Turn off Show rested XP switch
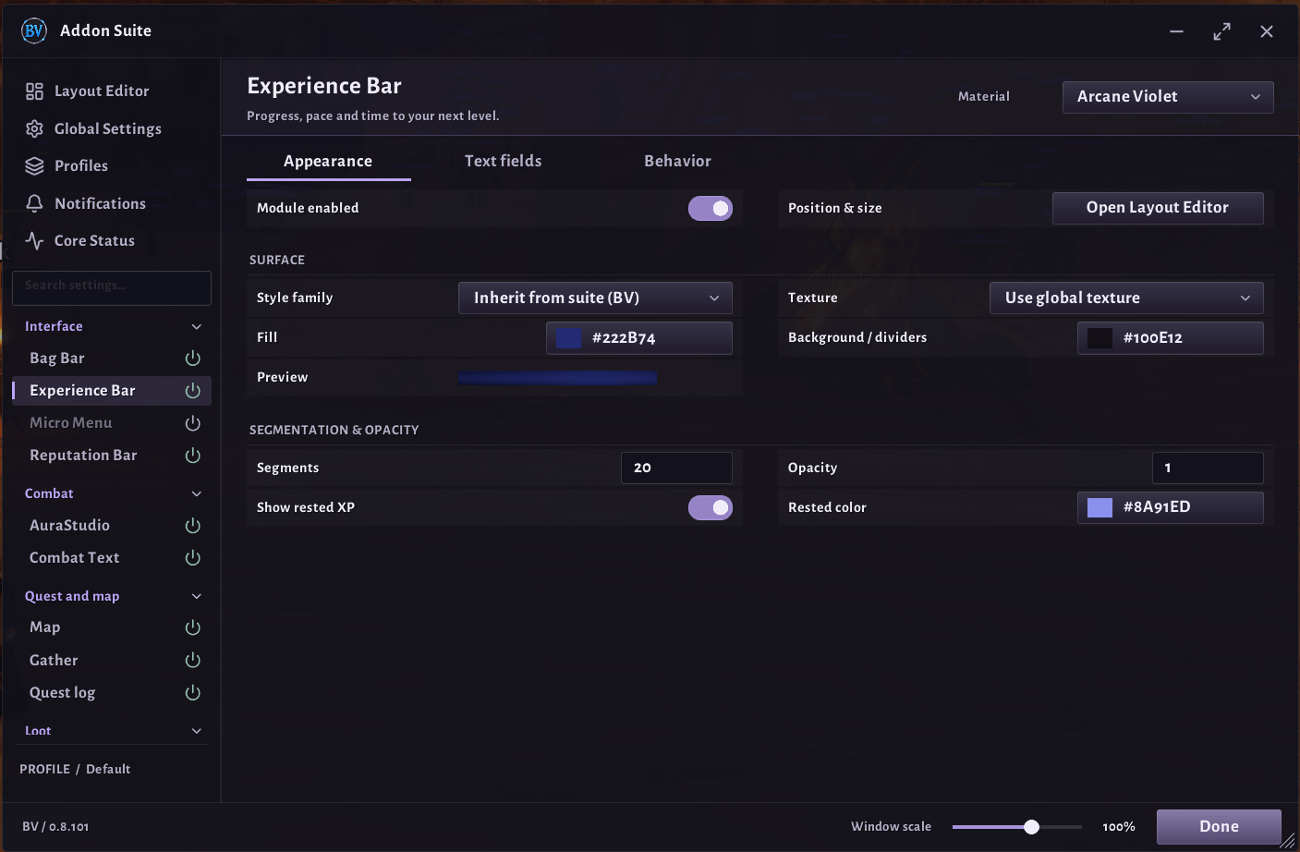 coord(710,507)
